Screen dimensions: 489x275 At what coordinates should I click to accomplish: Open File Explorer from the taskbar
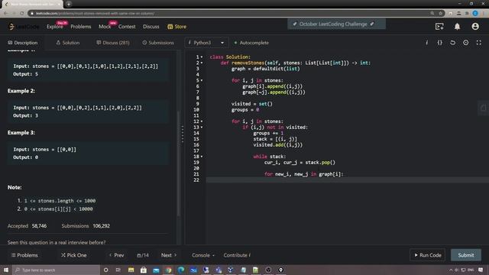click(x=131, y=270)
